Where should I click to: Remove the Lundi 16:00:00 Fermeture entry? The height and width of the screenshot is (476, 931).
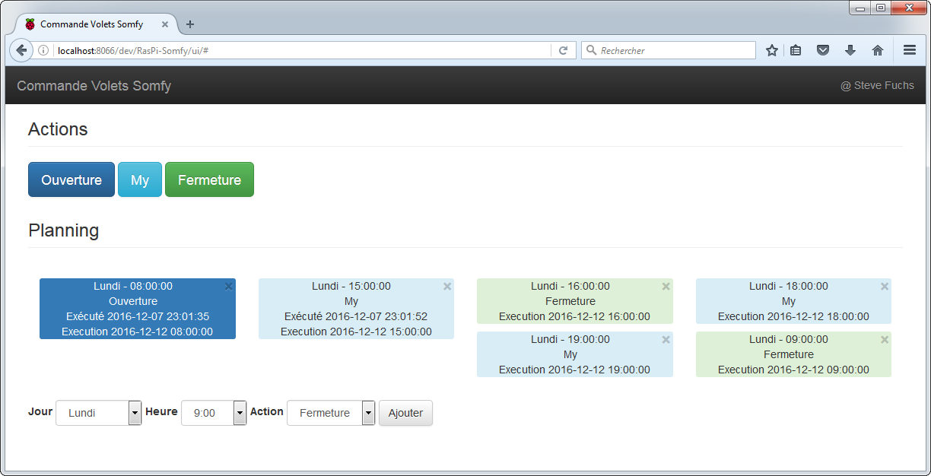666,287
